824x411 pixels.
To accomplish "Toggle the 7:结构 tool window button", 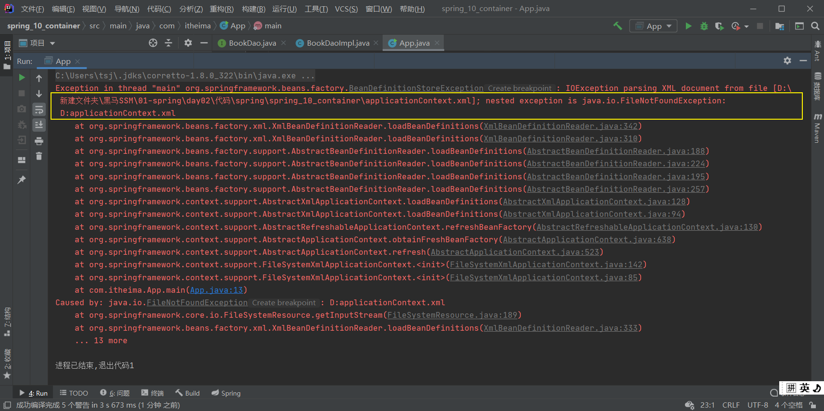I will click(7, 322).
